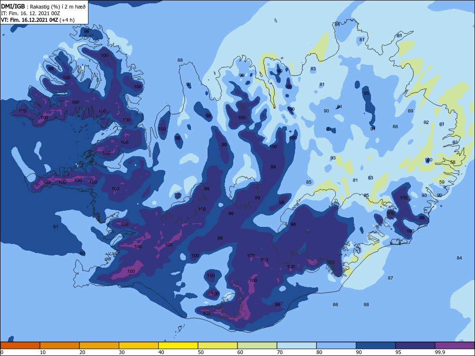Image resolution: width=475 pixels, height=356 pixels.
Task: Click the orange 10–20 legend swatch
Action: coord(60,346)
